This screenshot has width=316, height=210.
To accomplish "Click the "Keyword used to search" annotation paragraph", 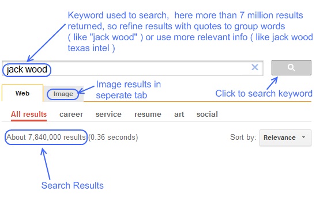I will (x=190, y=32).
